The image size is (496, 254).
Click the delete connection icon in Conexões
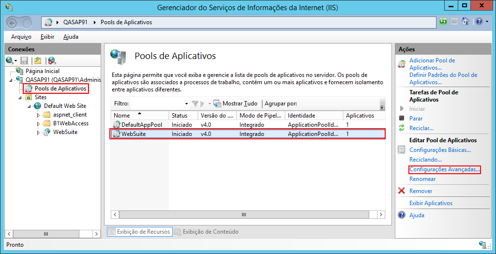coord(52,60)
